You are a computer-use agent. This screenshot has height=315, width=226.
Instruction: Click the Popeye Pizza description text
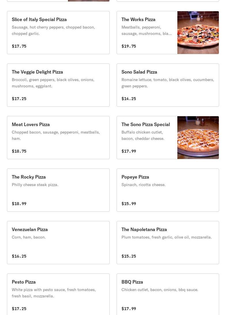pos(143,185)
